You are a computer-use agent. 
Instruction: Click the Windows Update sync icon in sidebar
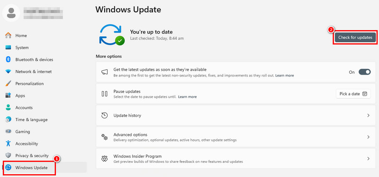[x=9, y=168]
